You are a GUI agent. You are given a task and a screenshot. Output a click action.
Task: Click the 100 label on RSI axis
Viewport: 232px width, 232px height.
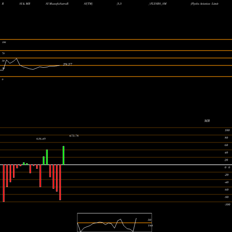tap(4, 42)
